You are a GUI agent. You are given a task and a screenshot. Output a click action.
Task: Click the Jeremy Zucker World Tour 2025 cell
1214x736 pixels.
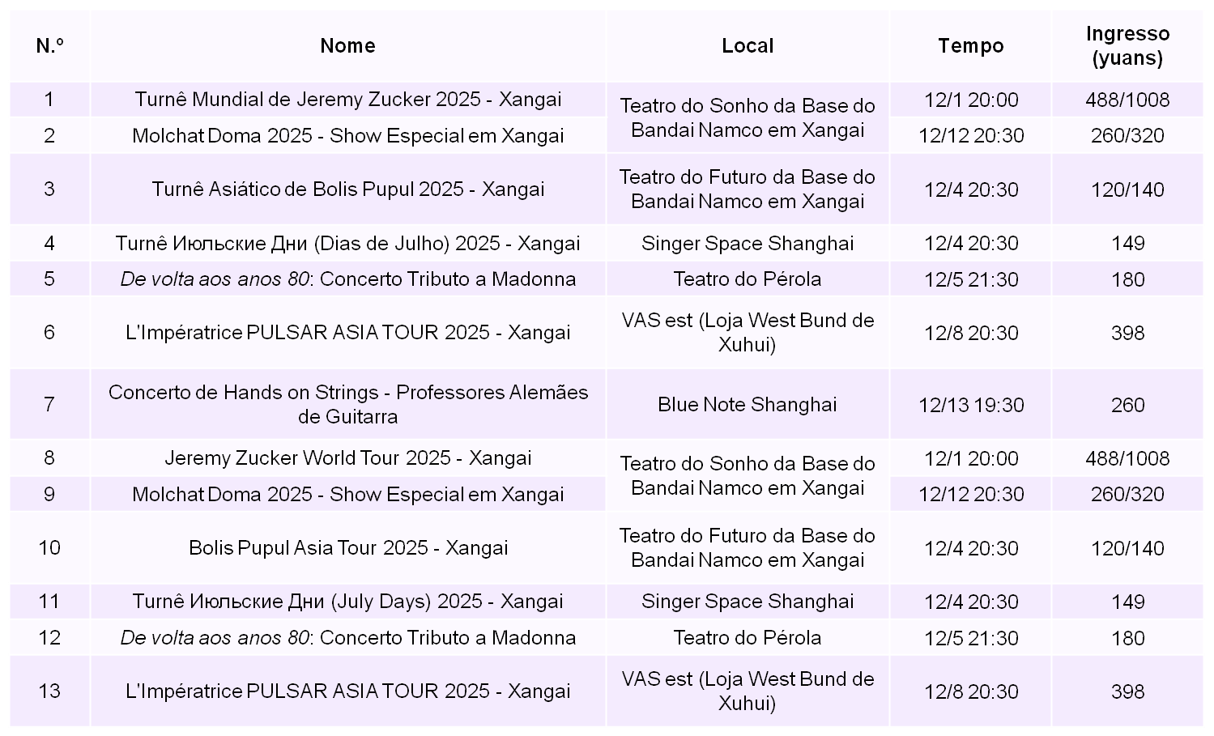click(x=347, y=458)
